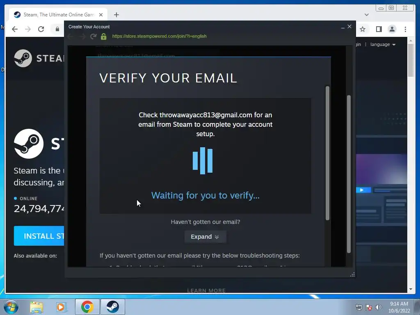The height and width of the screenshot is (315, 420).
Task: Open Chrome three-dot menu
Action: [406, 29]
